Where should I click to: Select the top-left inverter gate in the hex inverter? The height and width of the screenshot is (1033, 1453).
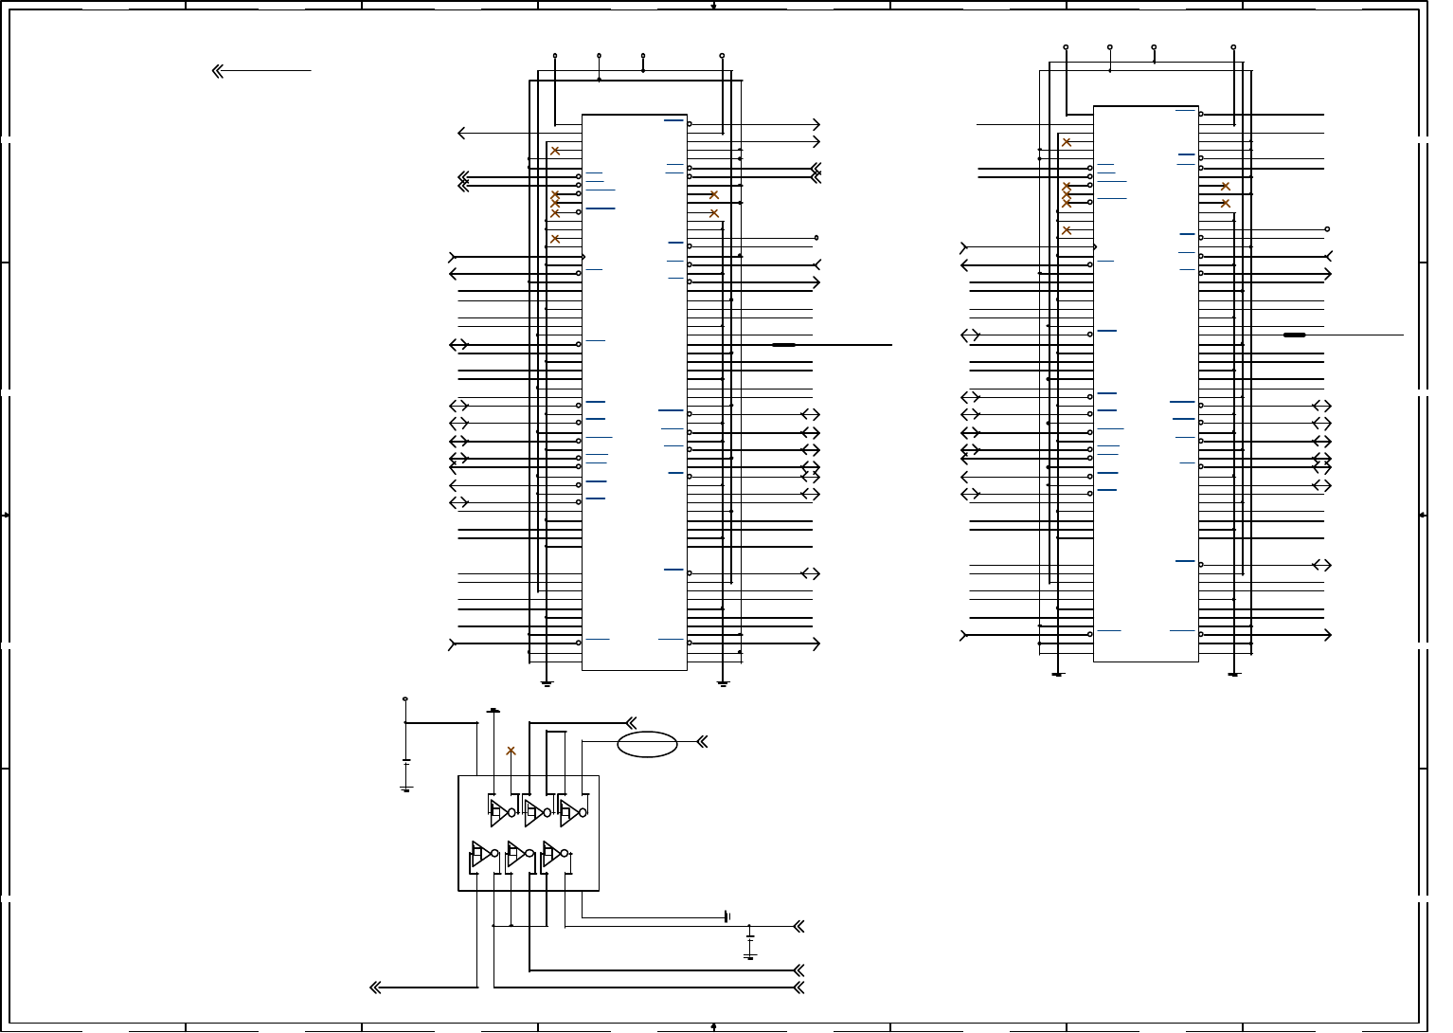(502, 812)
